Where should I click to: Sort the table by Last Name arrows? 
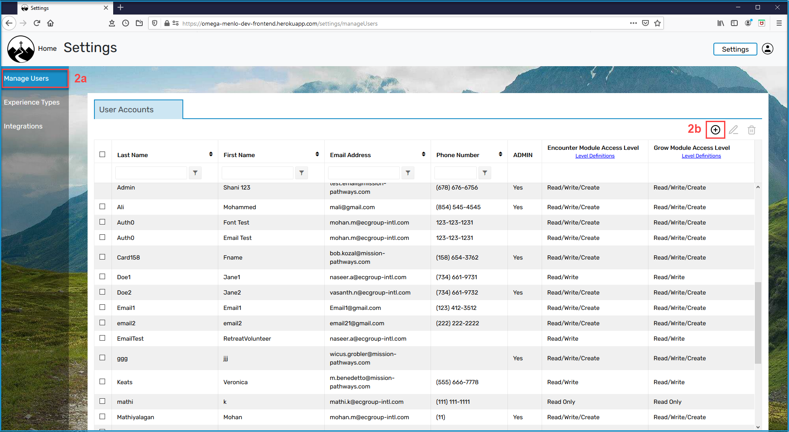(x=211, y=154)
